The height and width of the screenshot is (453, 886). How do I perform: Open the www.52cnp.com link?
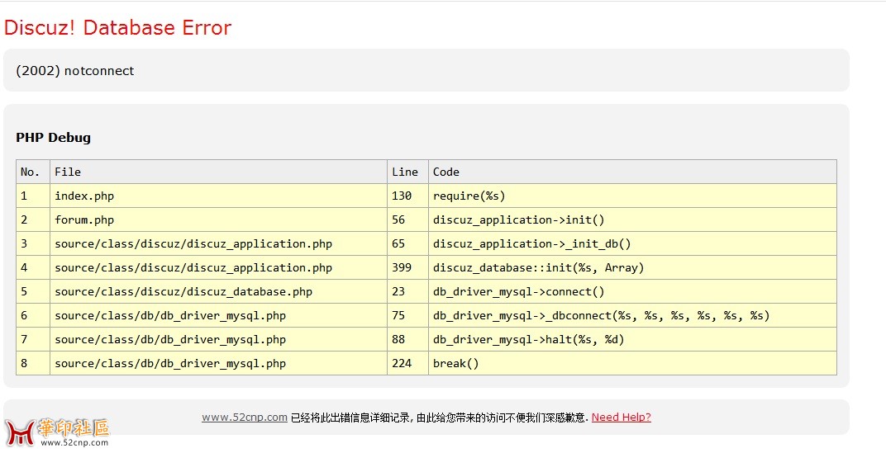pos(245,418)
